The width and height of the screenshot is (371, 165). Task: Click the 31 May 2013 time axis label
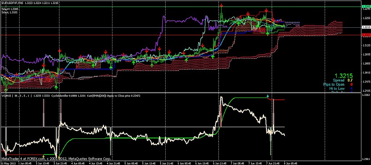[x=8, y=163]
